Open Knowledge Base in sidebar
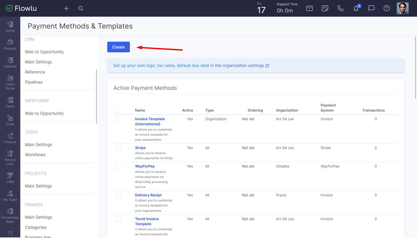The width and height of the screenshot is (417, 238). pos(10,216)
